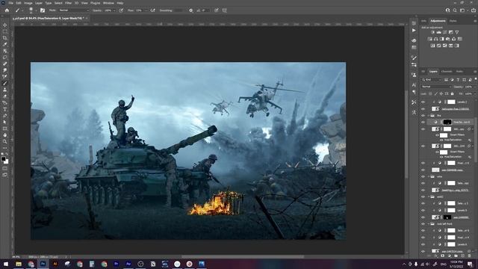Open the layer filter Kind dropdown
Screen dimensions: 478x269
coord(432,80)
